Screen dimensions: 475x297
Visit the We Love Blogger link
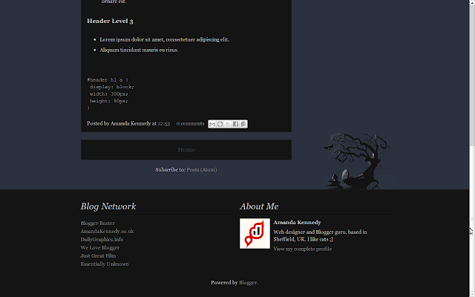[99, 248]
